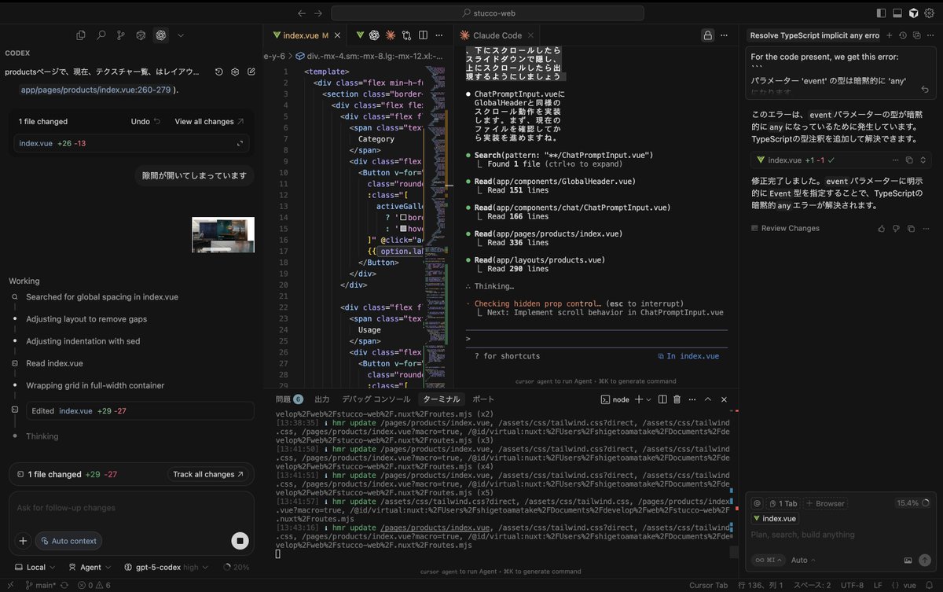Open the index.vue editor more actions menu
This screenshot has width=943, height=592.
(438, 35)
